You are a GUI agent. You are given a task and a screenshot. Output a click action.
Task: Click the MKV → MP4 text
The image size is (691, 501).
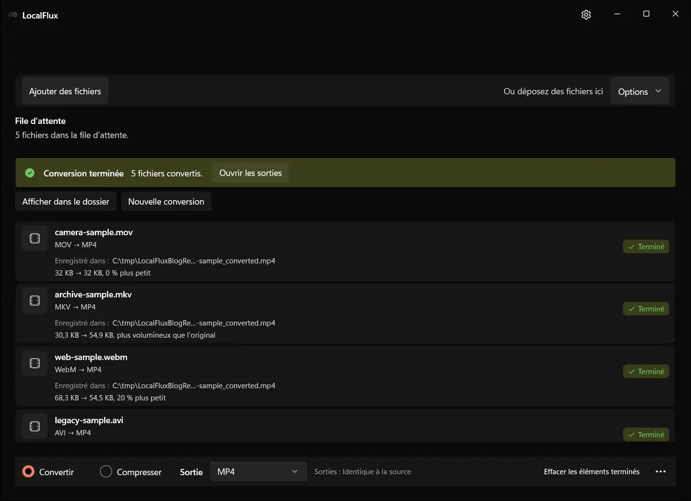(75, 307)
